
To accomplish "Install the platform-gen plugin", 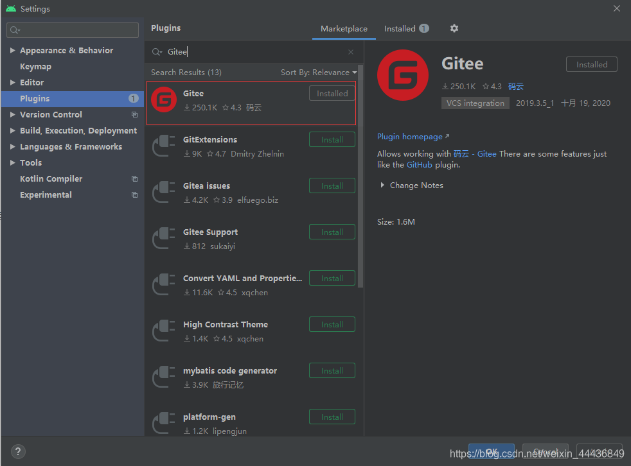I will (x=332, y=417).
